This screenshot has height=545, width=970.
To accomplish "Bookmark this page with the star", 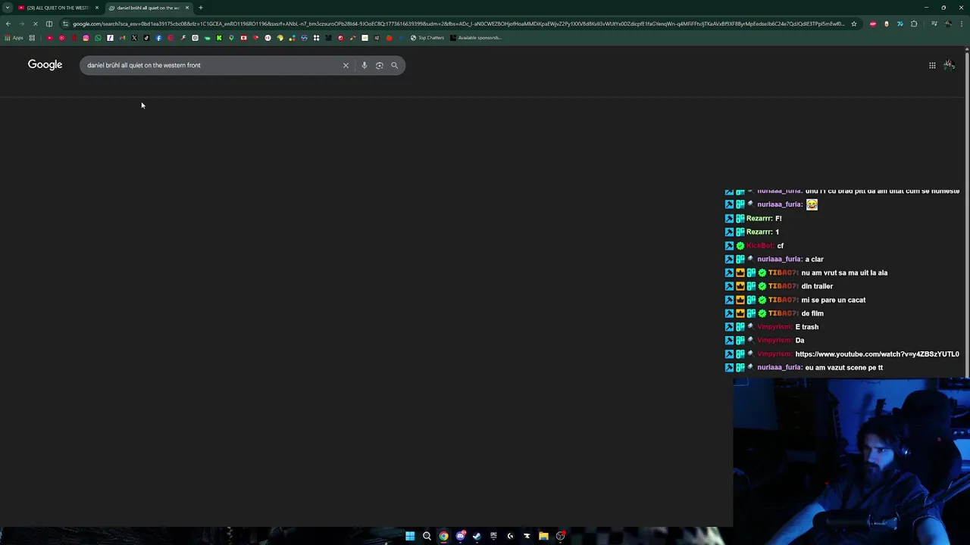I will 854,23.
